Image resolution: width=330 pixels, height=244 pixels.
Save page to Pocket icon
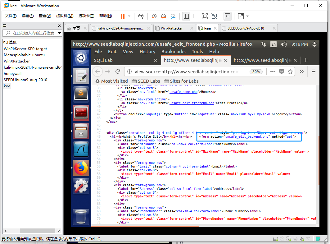(x=282, y=71)
